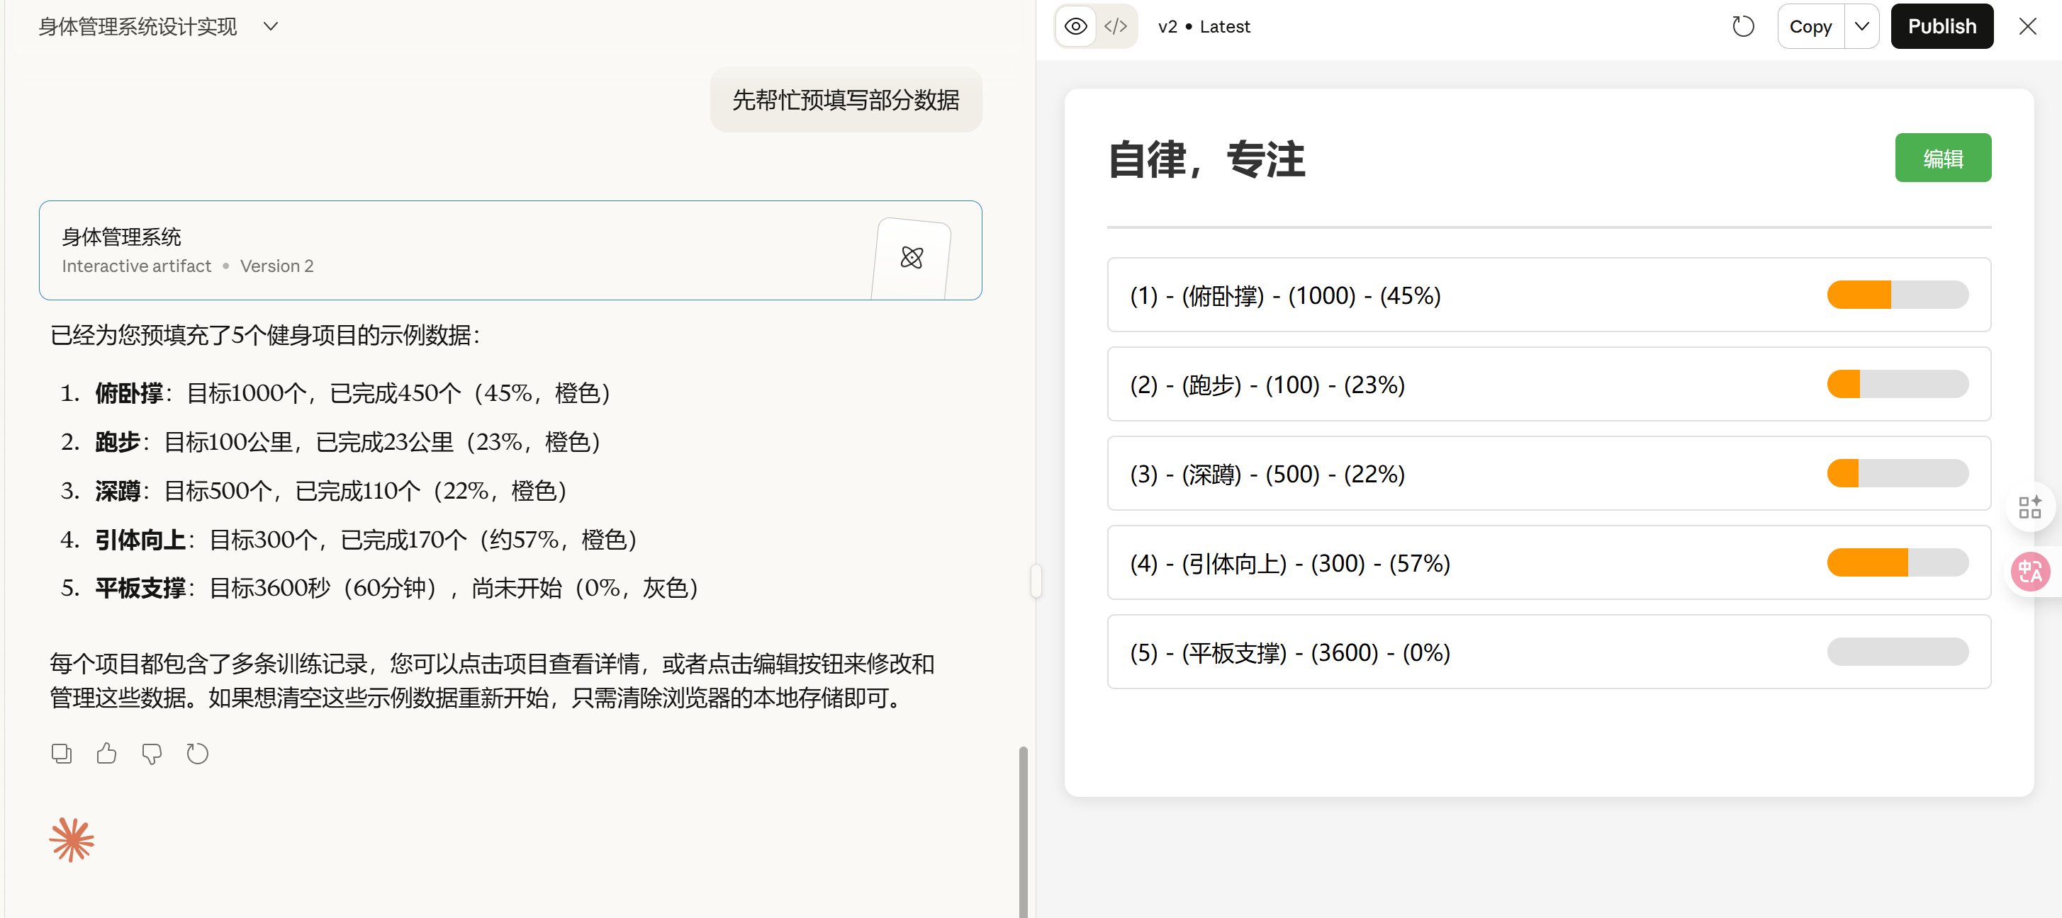This screenshot has width=2062, height=918.
Task: Reload the artifact preview
Action: coord(1742,26)
